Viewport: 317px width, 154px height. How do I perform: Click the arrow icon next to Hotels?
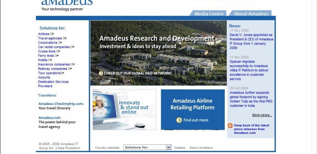click(50, 60)
